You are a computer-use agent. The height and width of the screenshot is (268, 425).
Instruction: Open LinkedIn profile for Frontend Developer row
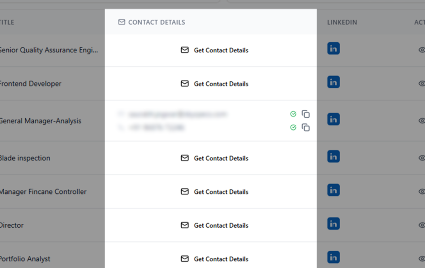click(x=333, y=82)
